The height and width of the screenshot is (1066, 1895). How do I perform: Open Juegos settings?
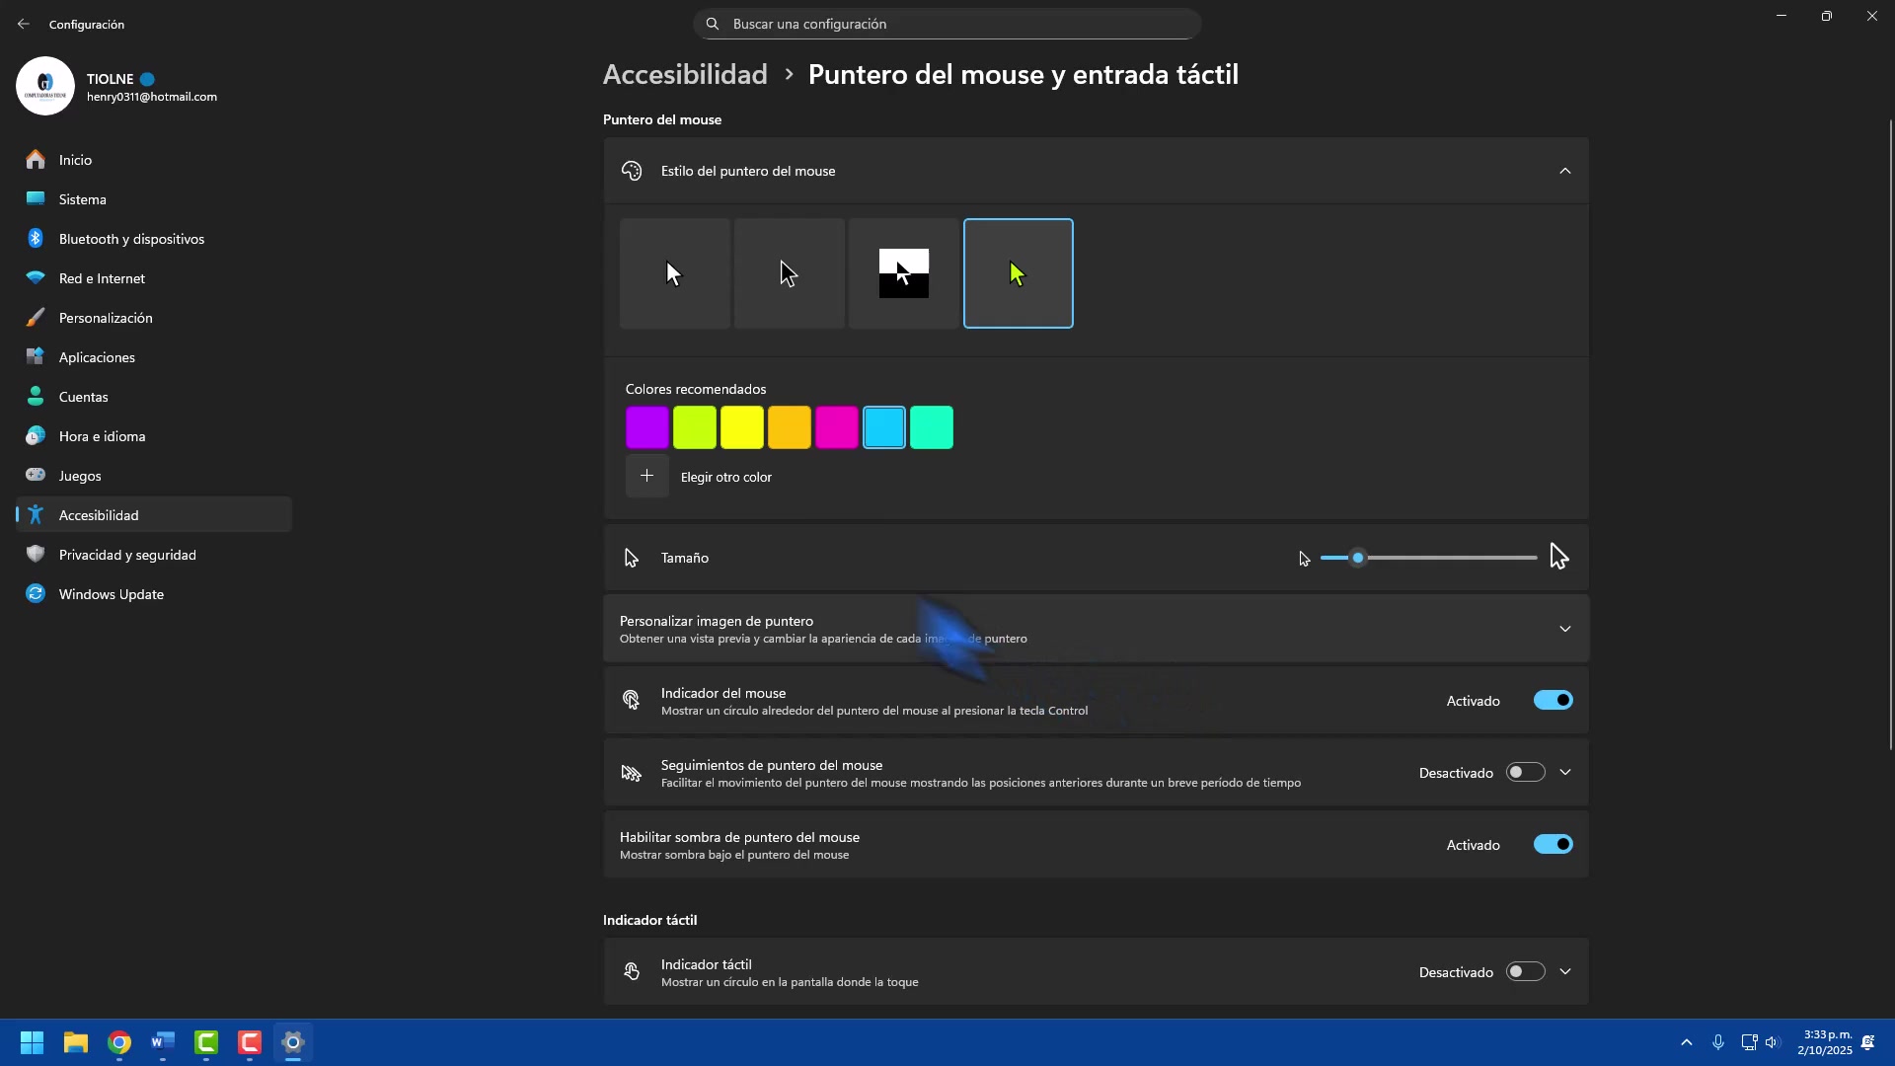[x=154, y=476]
